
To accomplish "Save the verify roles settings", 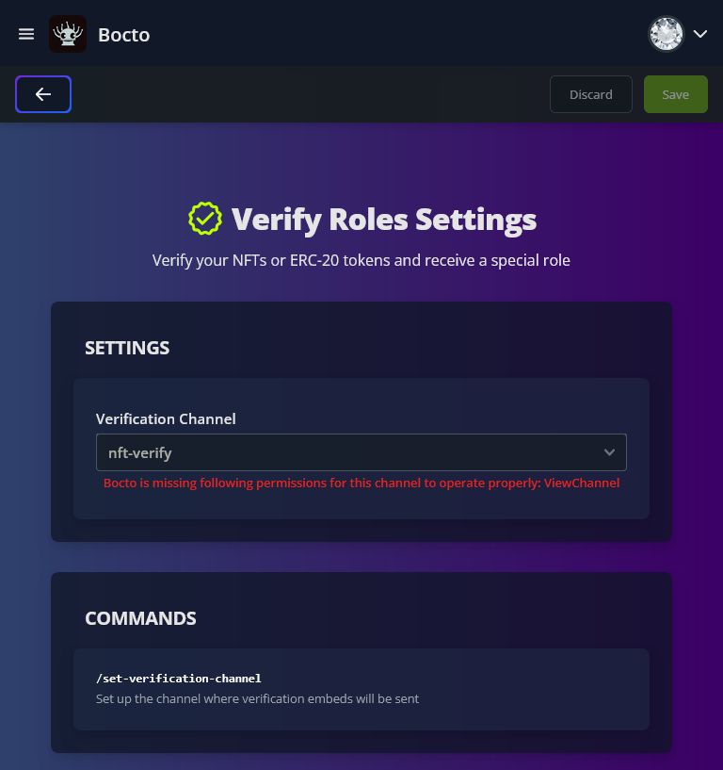I will [x=675, y=94].
